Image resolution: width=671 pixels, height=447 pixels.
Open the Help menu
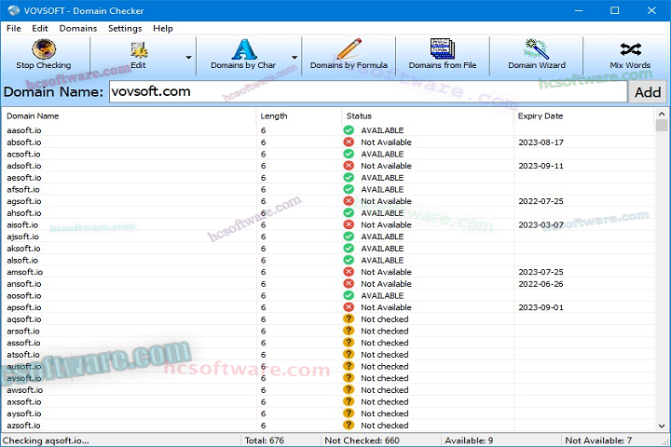(x=162, y=28)
